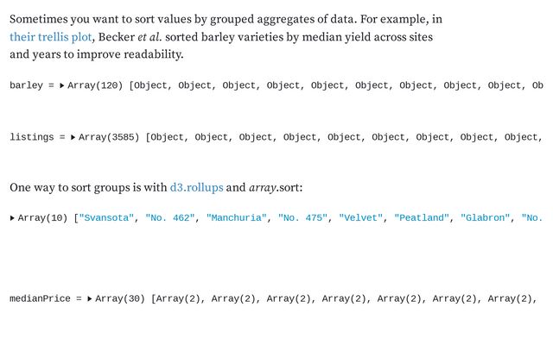Expand the listings array disclosure triangle
The image size is (553, 345).
click(x=73, y=137)
